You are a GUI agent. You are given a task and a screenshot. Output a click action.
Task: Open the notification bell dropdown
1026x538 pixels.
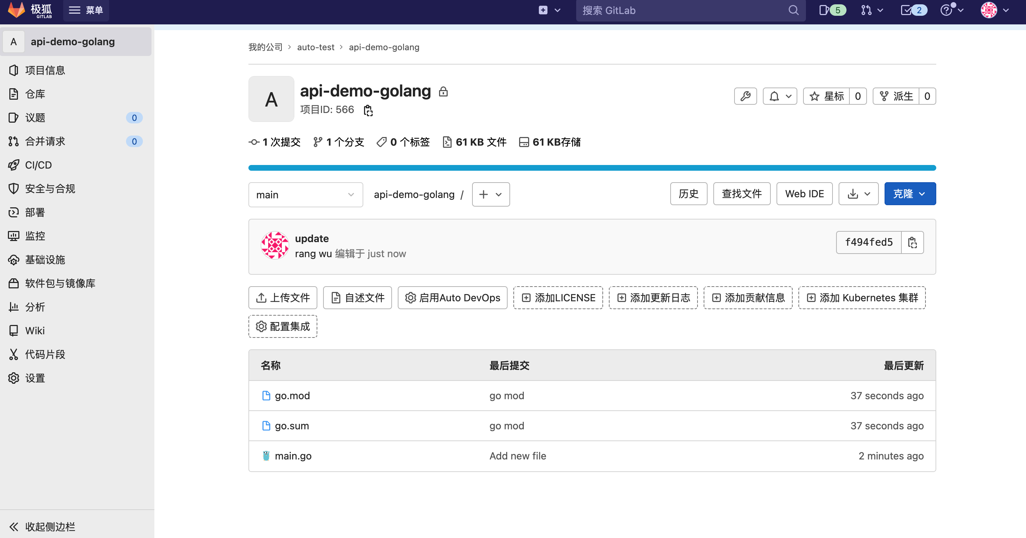pyautogui.click(x=779, y=96)
